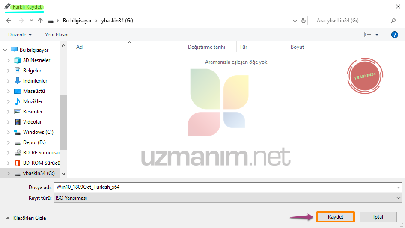
Task: Select the 3D Nesneler folder icon
Action: [x=18, y=60]
